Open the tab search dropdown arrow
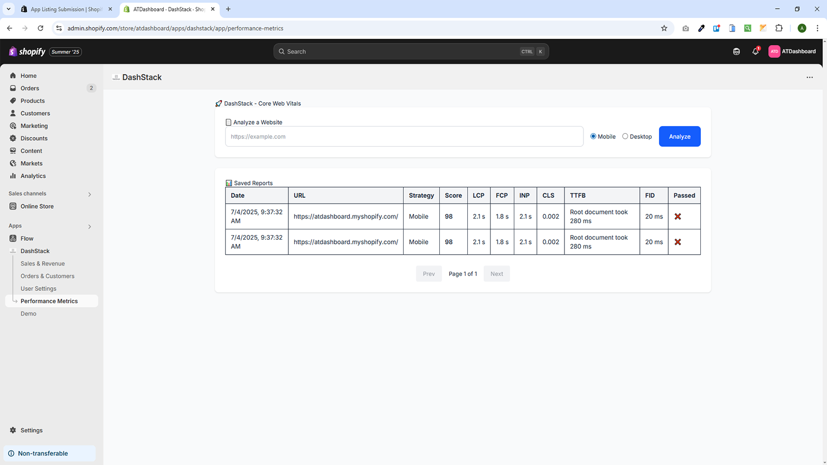827x465 pixels. pyautogui.click(x=9, y=9)
